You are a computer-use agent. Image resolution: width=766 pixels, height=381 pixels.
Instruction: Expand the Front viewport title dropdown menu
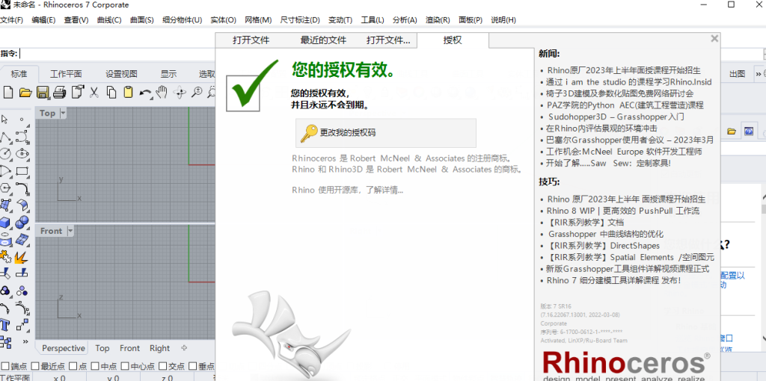[x=71, y=231]
